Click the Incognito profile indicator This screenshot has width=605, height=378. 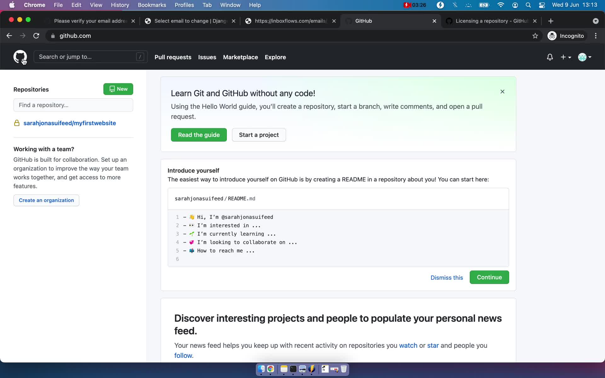pos(566,36)
